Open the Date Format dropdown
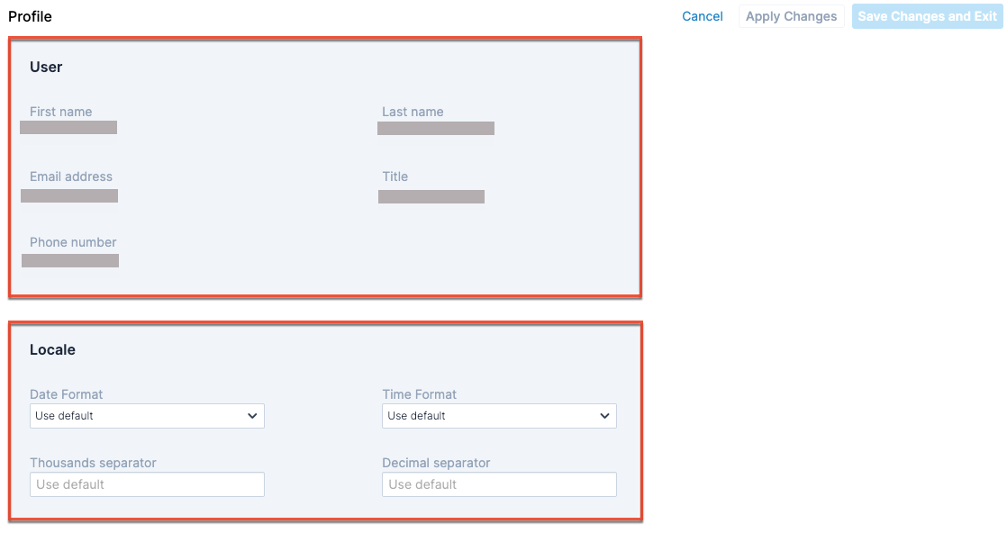 147,416
